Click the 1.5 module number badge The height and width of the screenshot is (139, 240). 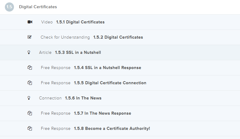pyautogui.click(x=9, y=7)
